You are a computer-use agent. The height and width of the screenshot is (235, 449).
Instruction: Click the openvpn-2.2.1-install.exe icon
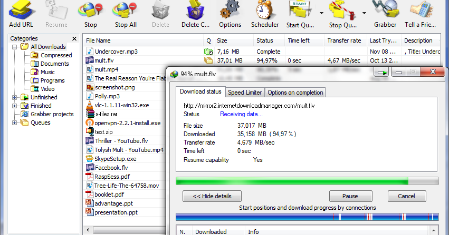pyautogui.click(x=90, y=123)
